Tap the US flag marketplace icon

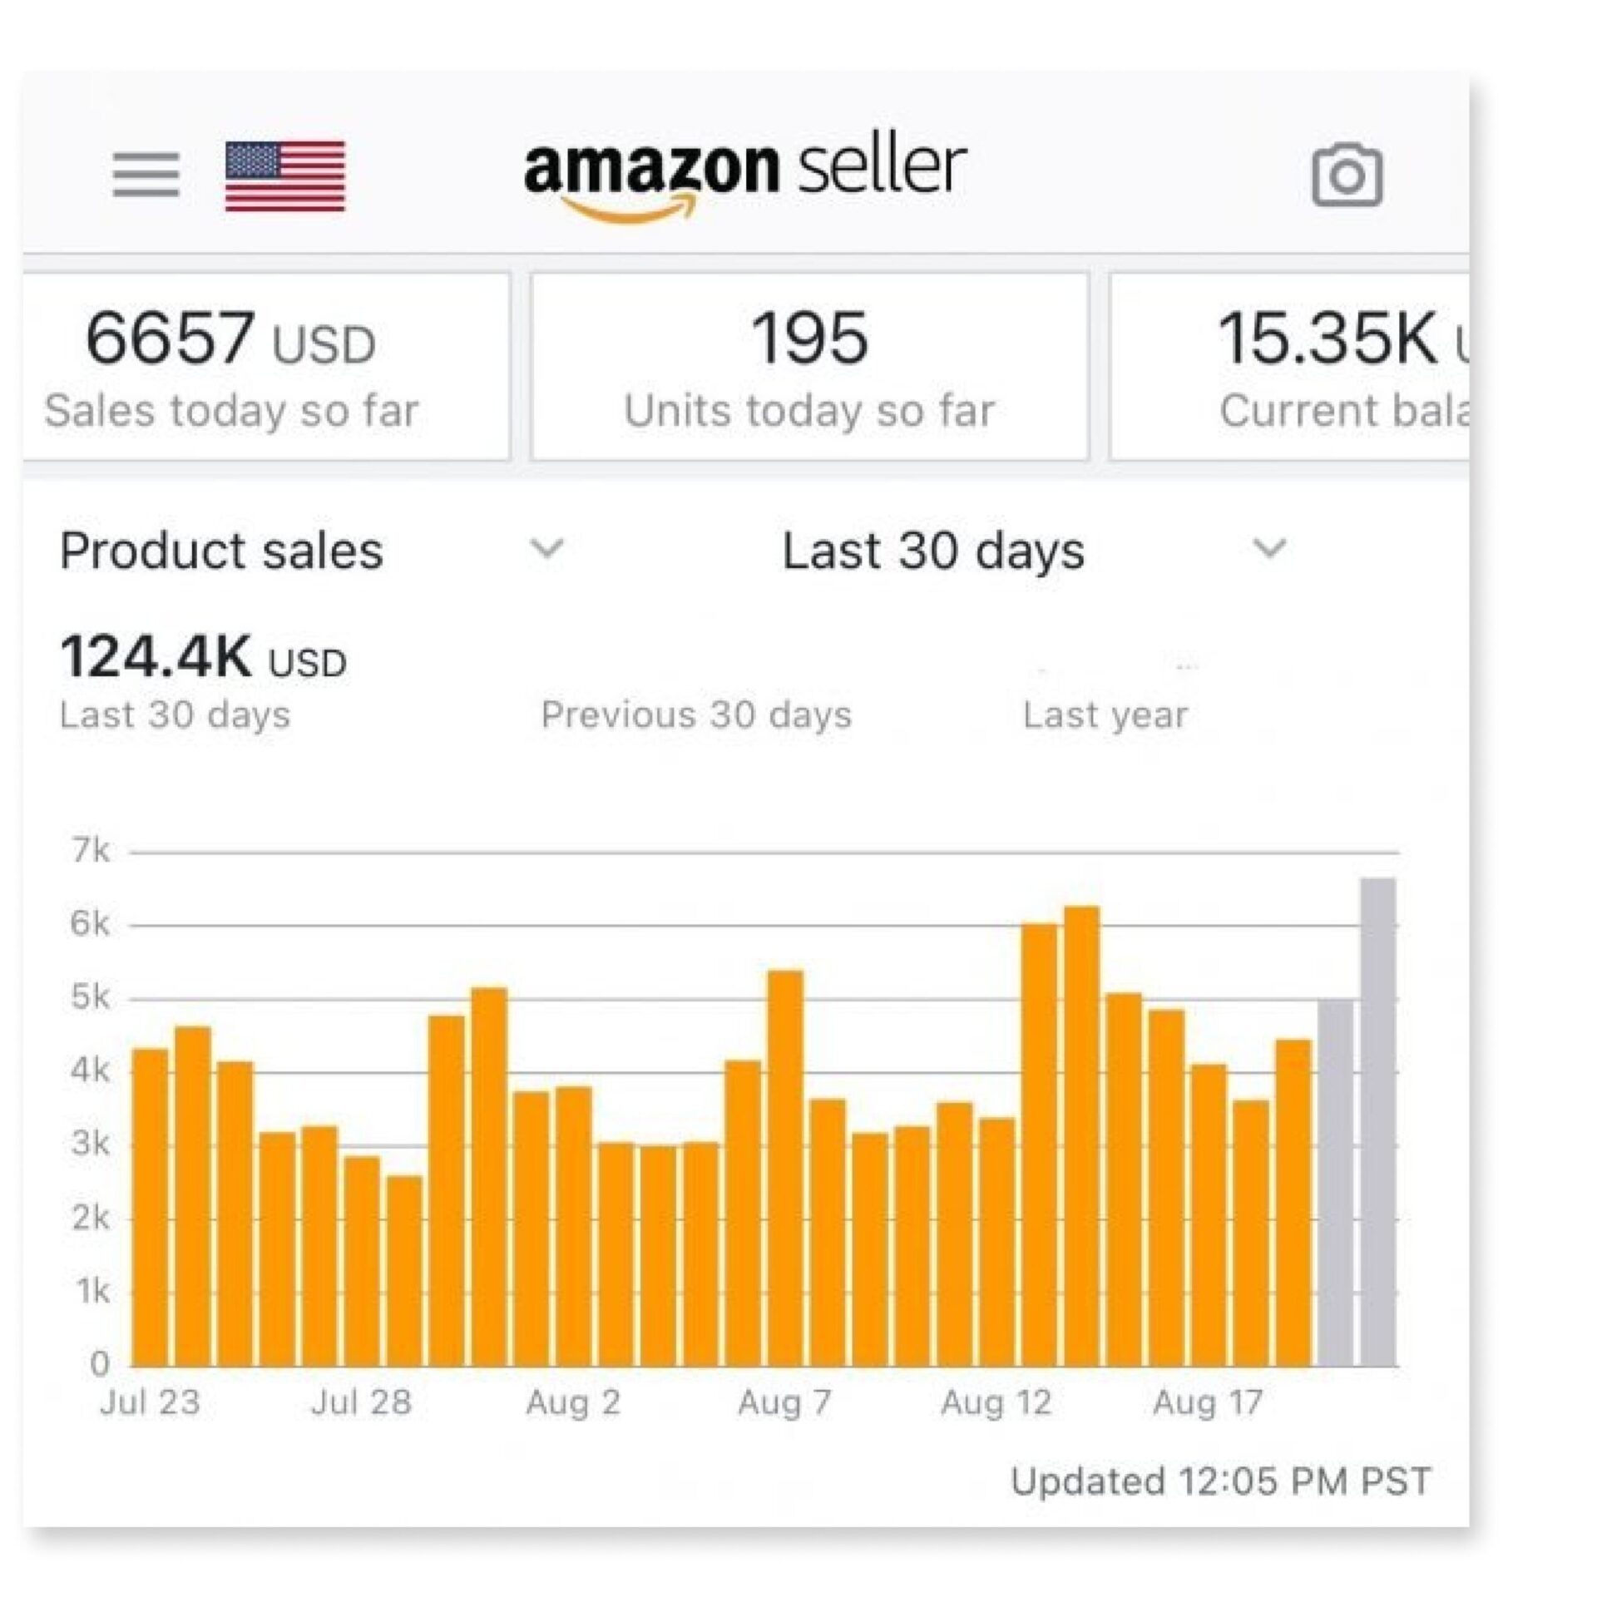tap(285, 176)
